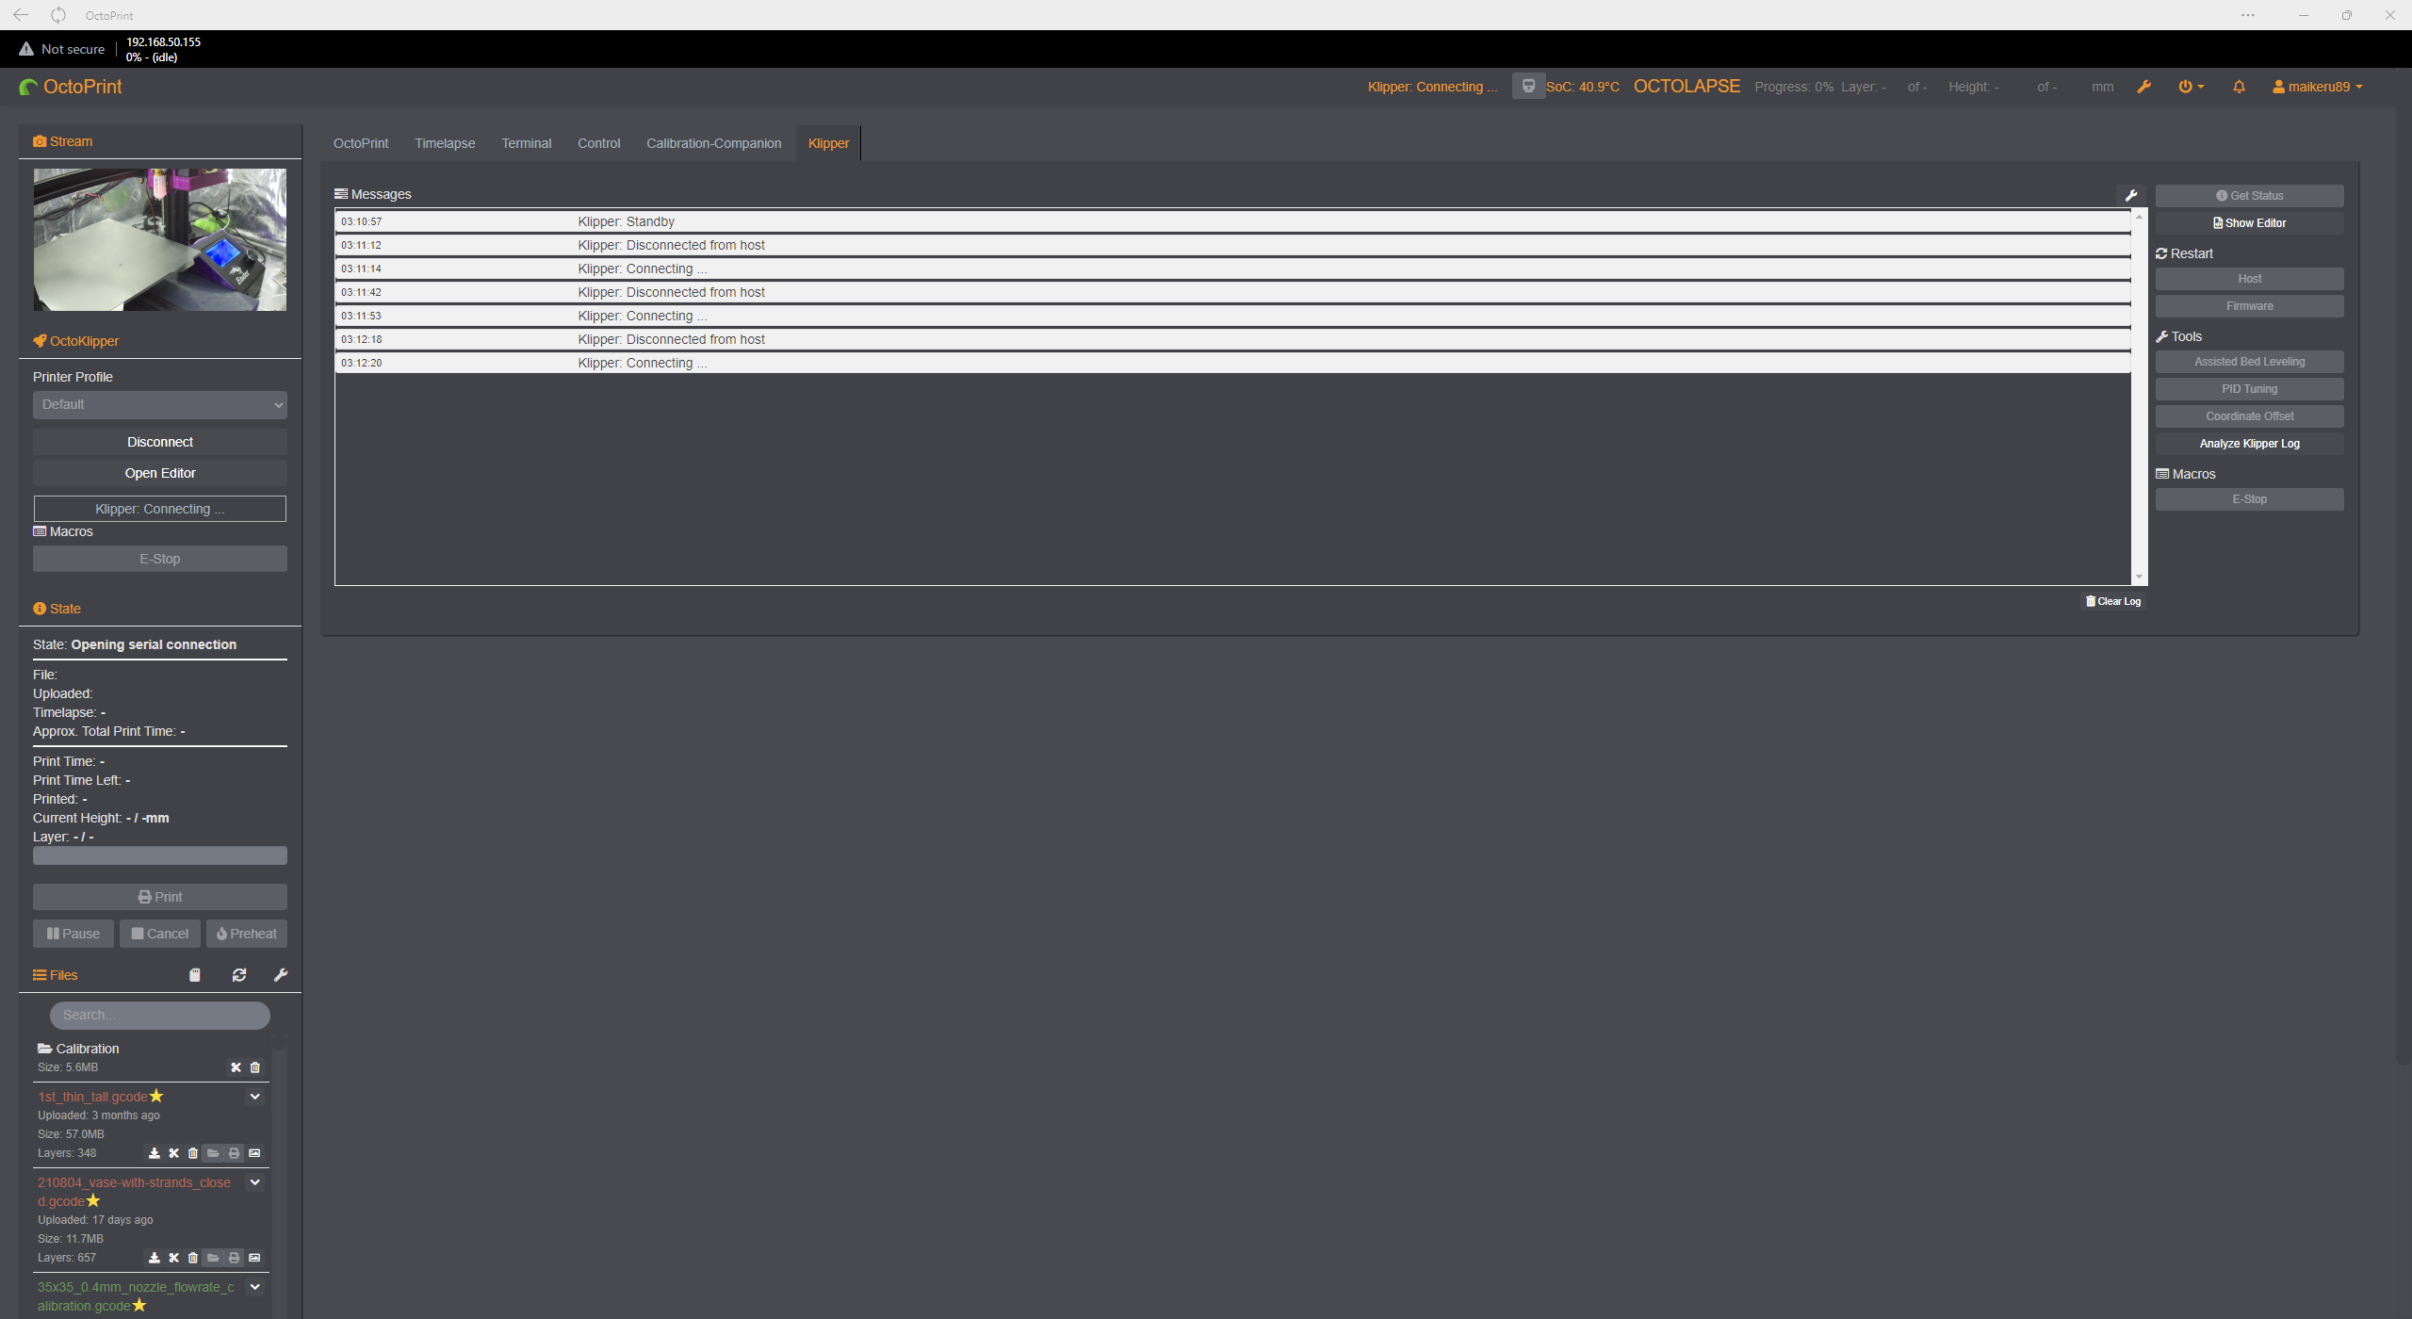This screenshot has width=2412, height=1319.
Task: Toggle favorite star on 35x35_0.4mm_nozzle_flowrate_calibration.gcode
Action: 139,1306
